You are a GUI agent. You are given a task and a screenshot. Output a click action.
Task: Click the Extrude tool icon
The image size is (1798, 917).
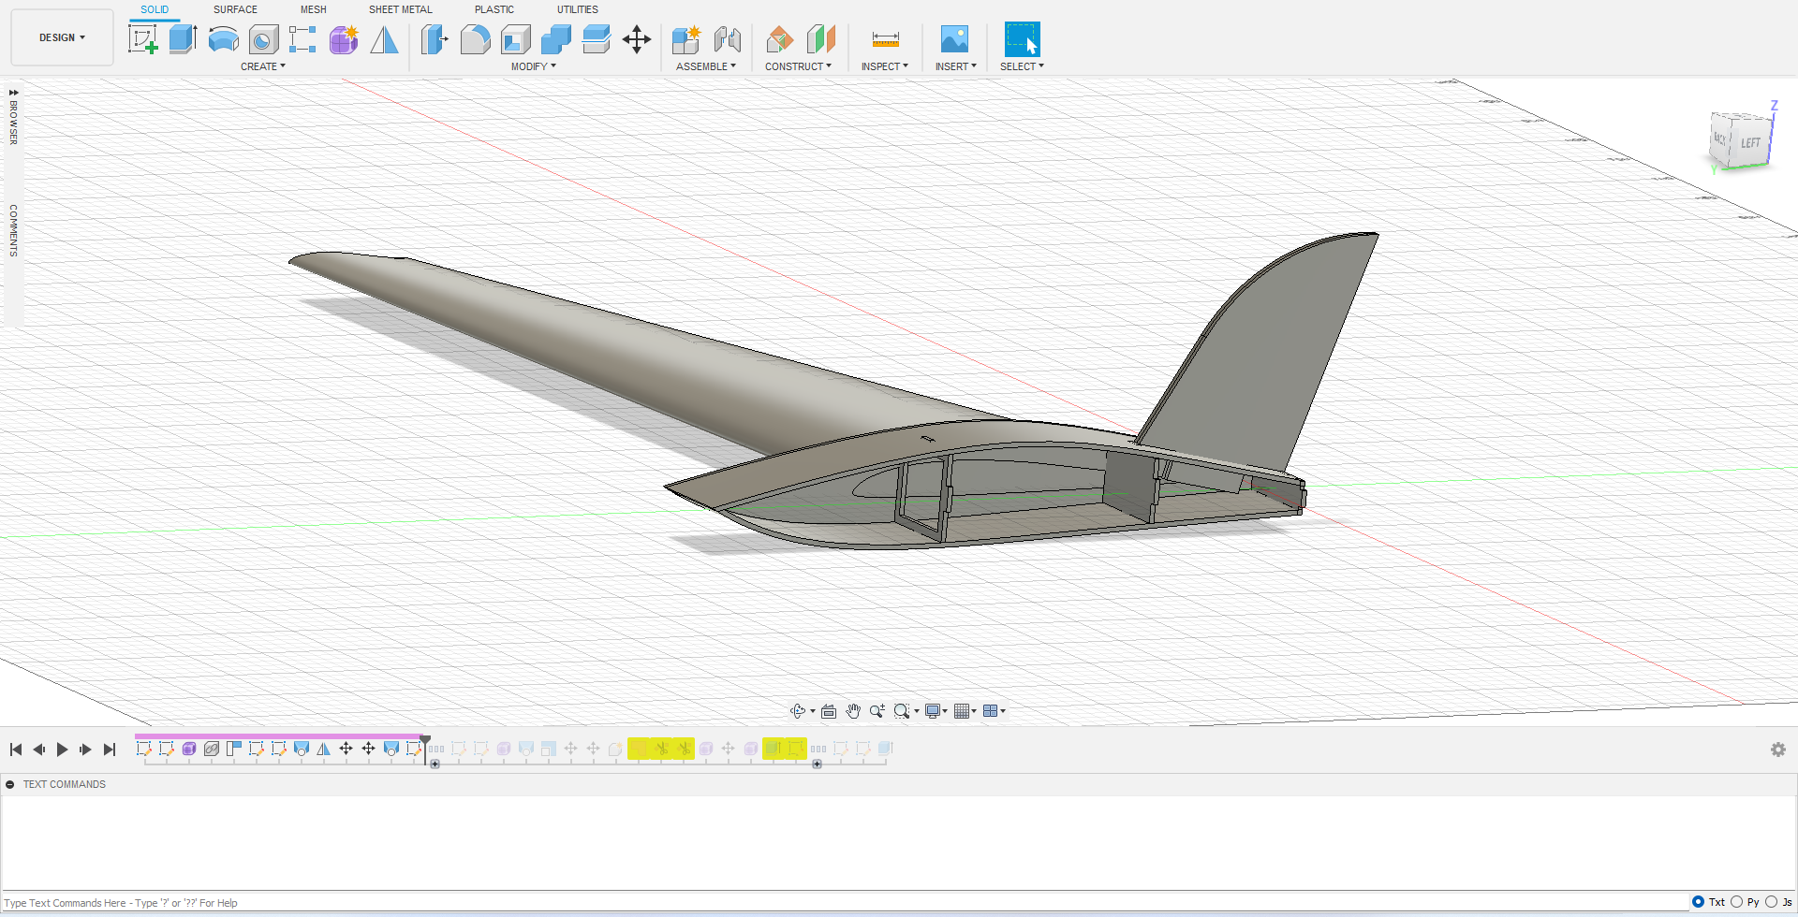[x=183, y=39]
